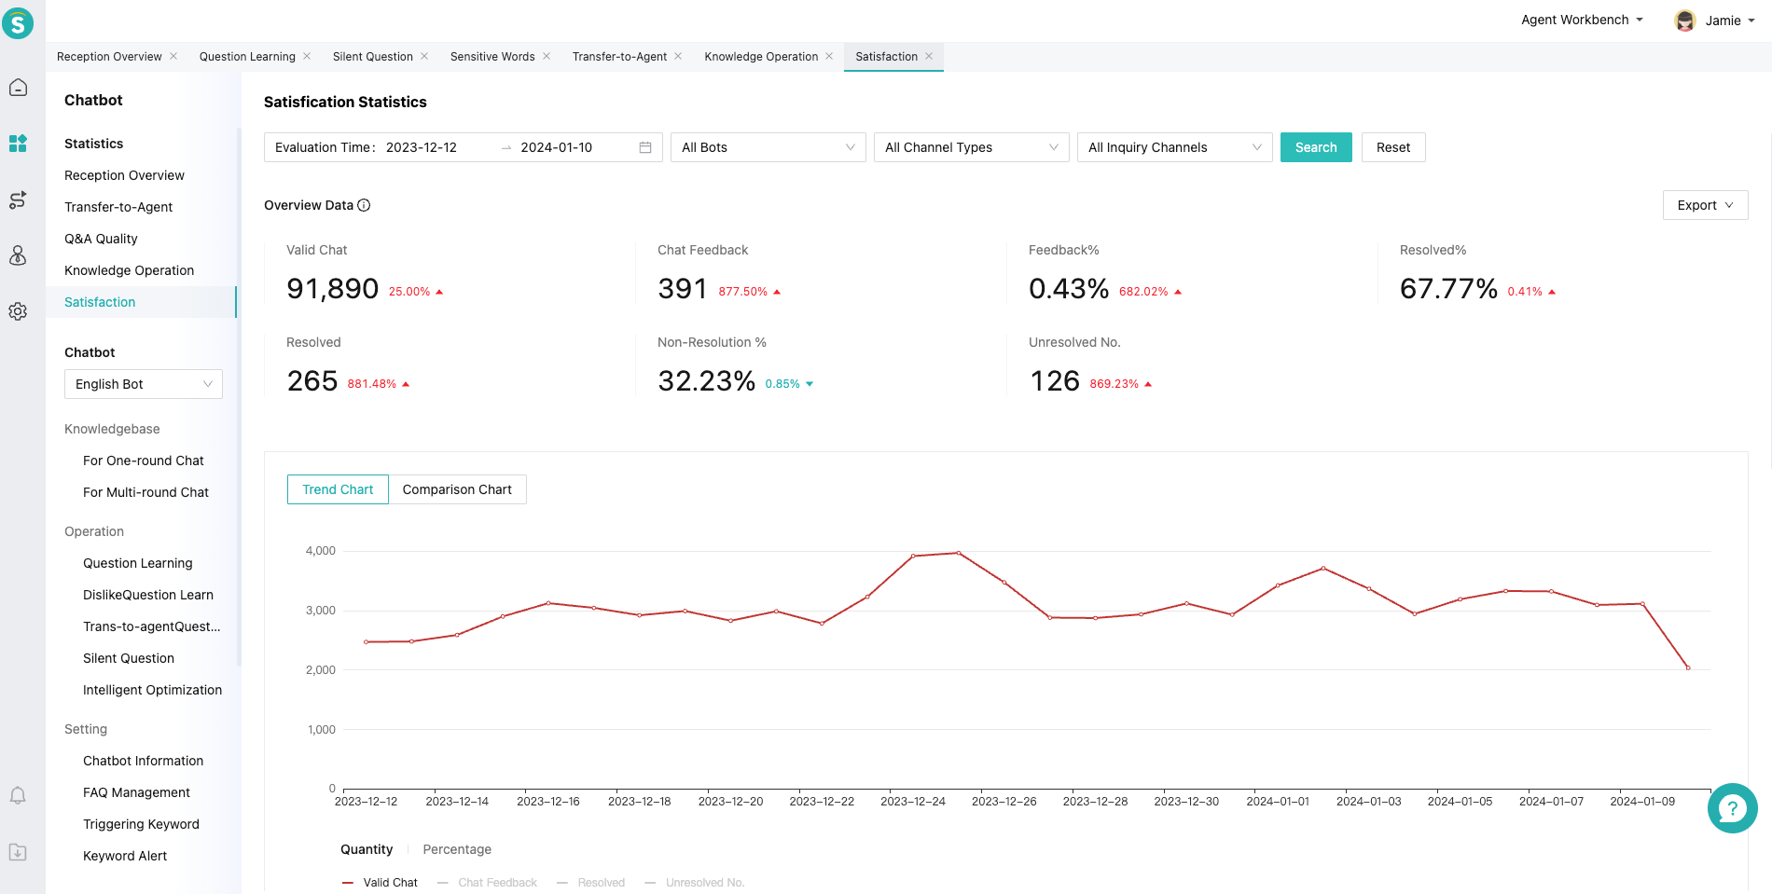Close the Reception Overview tab

(173, 56)
